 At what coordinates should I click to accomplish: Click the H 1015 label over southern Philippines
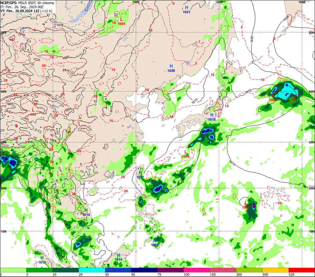click(x=155, y=243)
